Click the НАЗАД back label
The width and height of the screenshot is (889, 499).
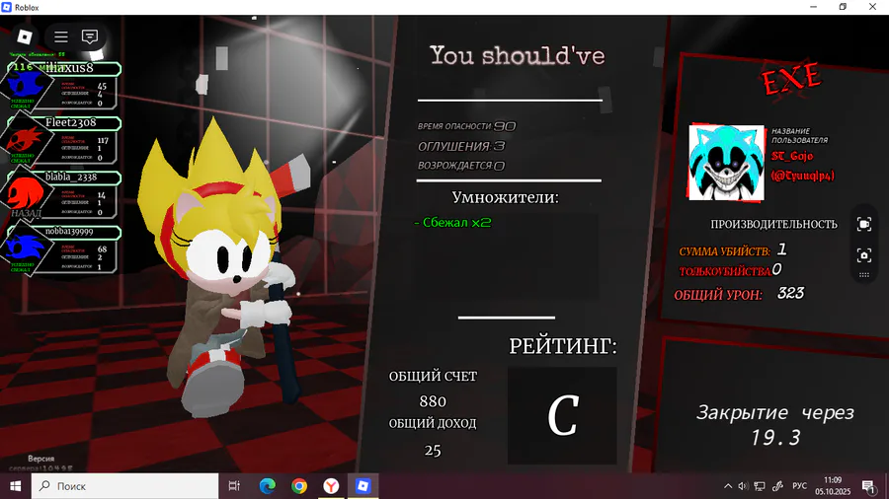[26, 213]
